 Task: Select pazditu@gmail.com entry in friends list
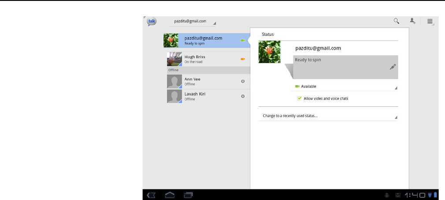pos(207,41)
